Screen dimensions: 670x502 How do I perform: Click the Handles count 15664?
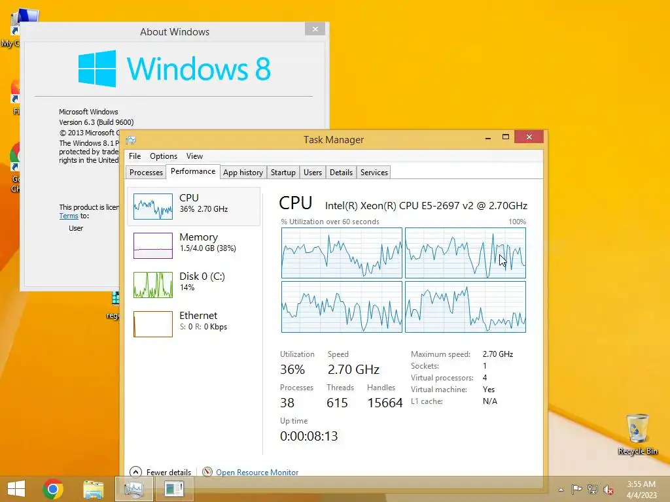tap(385, 403)
